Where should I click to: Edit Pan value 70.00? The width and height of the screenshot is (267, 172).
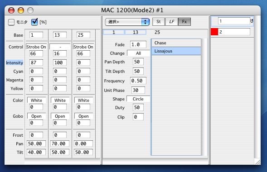tap(60, 143)
